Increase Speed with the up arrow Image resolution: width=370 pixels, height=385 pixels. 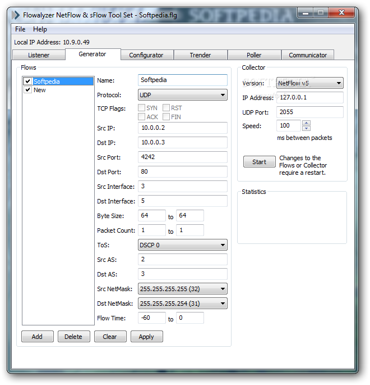point(306,123)
